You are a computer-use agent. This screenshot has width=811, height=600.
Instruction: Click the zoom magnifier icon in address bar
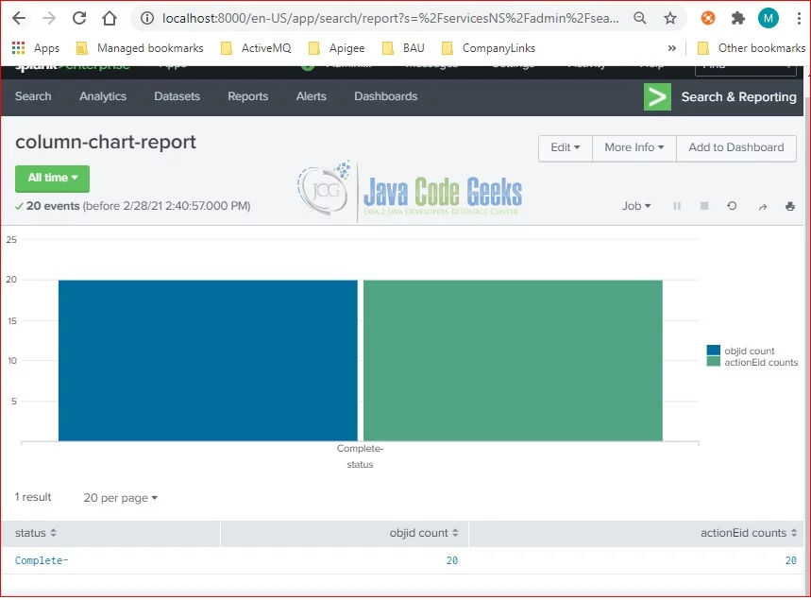point(640,19)
